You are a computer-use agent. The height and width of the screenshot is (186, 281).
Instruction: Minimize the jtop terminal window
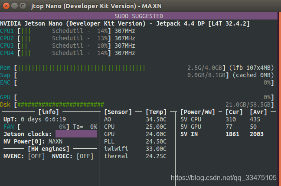[14, 6]
